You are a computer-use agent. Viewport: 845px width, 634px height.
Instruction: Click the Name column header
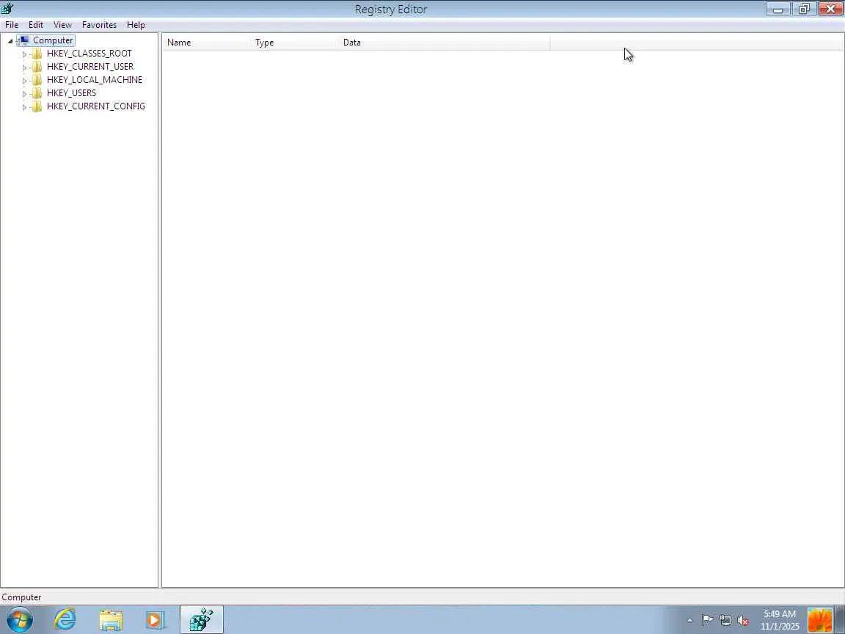[x=207, y=43]
